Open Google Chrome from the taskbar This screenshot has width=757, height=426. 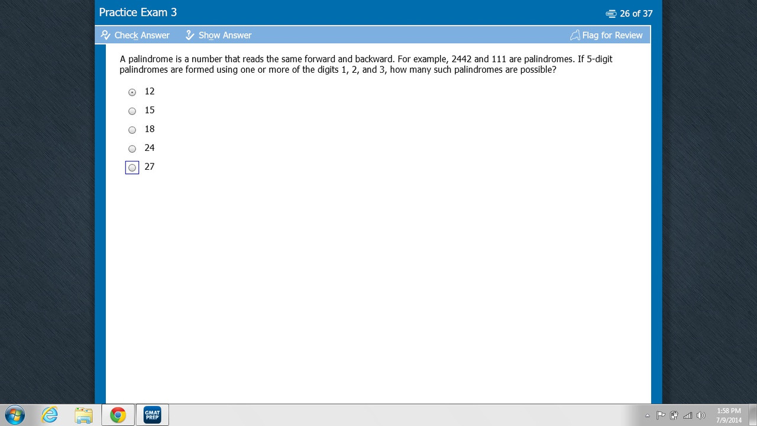pos(118,415)
